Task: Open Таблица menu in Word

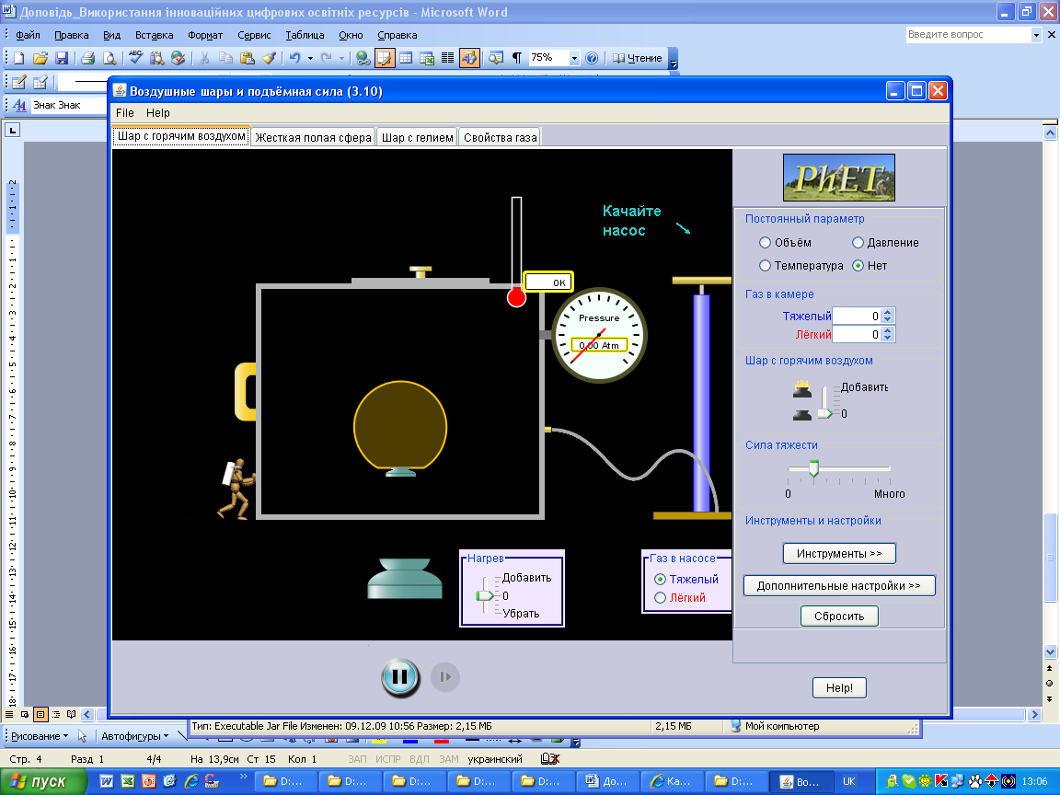Action: [x=305, y=35]
